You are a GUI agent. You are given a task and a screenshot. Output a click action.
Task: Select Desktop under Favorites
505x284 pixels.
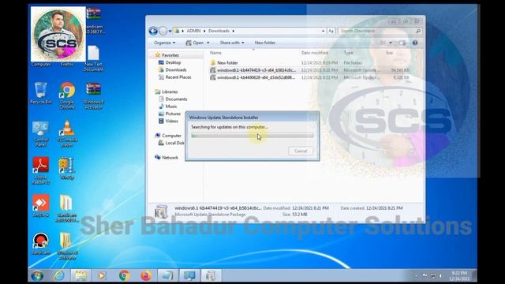click(x=170, y=62)
